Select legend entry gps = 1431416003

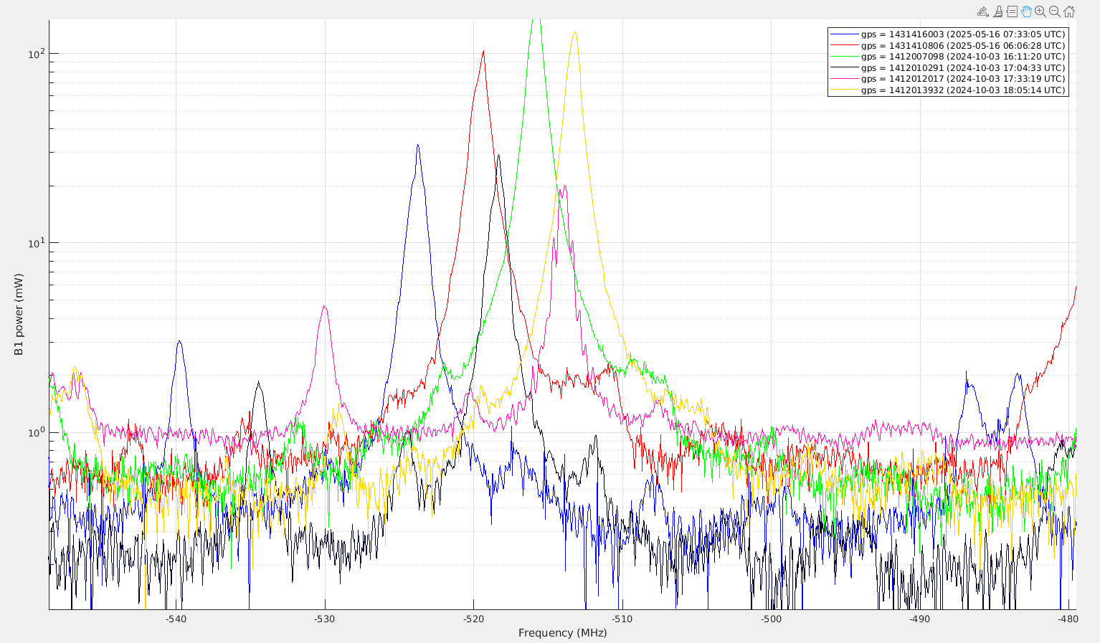(948, 34)
